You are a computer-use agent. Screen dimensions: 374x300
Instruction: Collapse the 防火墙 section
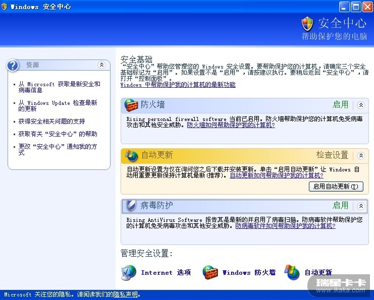tap(361, 105)
